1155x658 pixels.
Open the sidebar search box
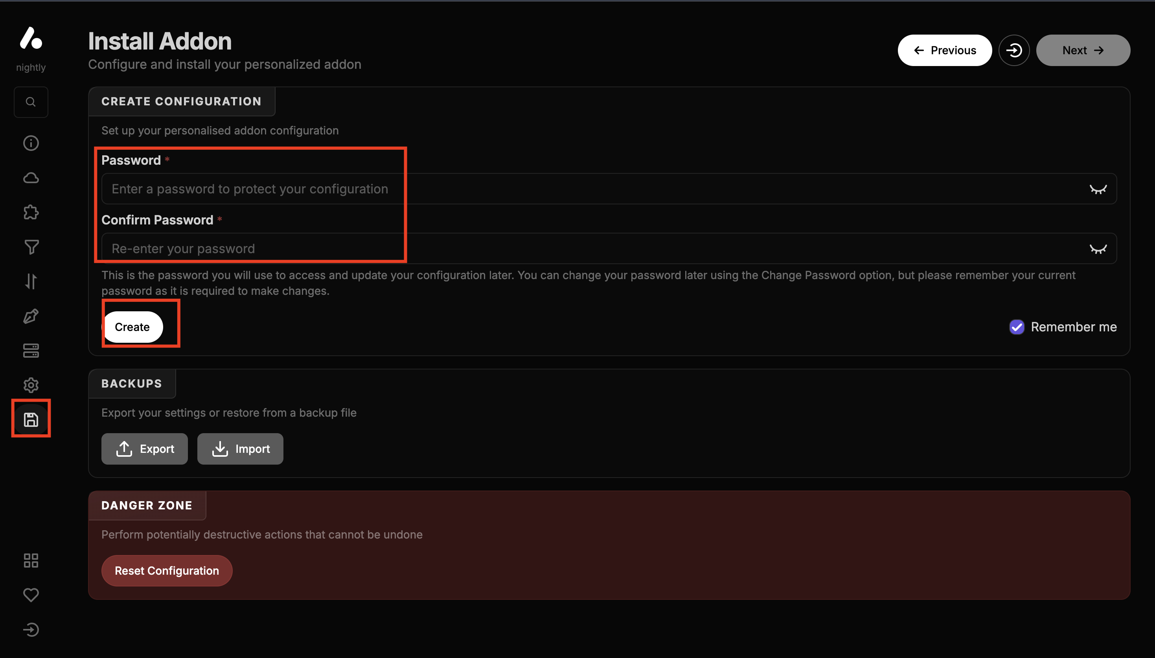click(31, 102)
